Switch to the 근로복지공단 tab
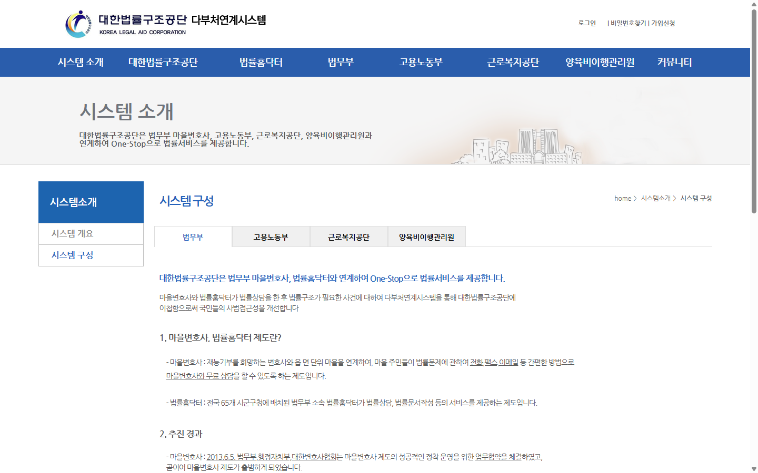The width and height of the screenshot is (758, 473). [349, 236]
